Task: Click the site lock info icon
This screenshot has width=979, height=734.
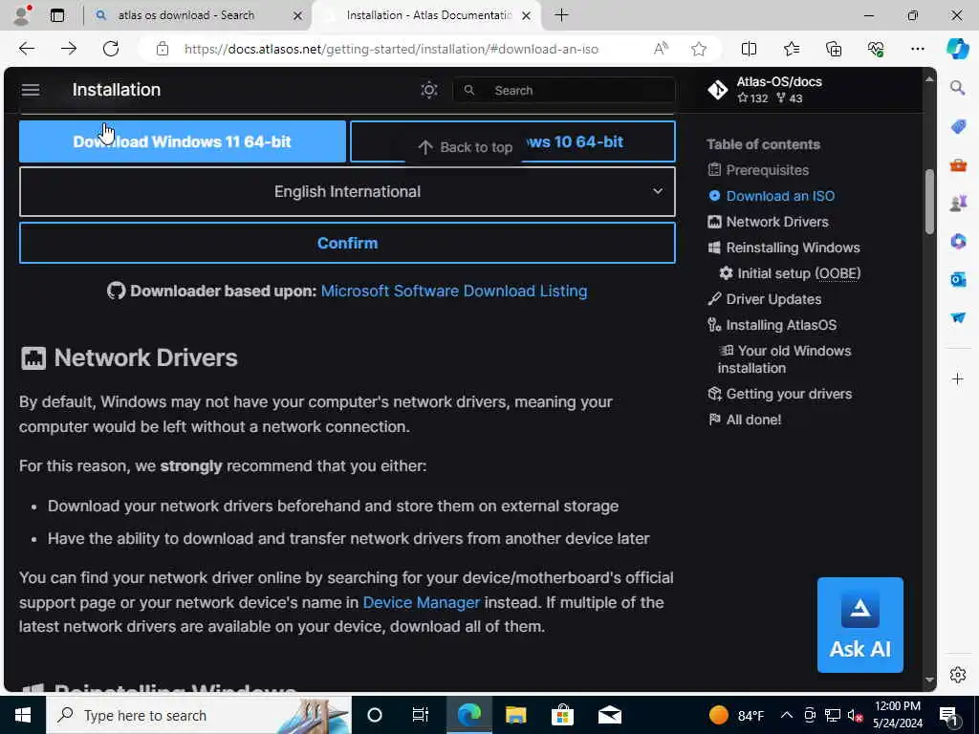Action: 163,49
